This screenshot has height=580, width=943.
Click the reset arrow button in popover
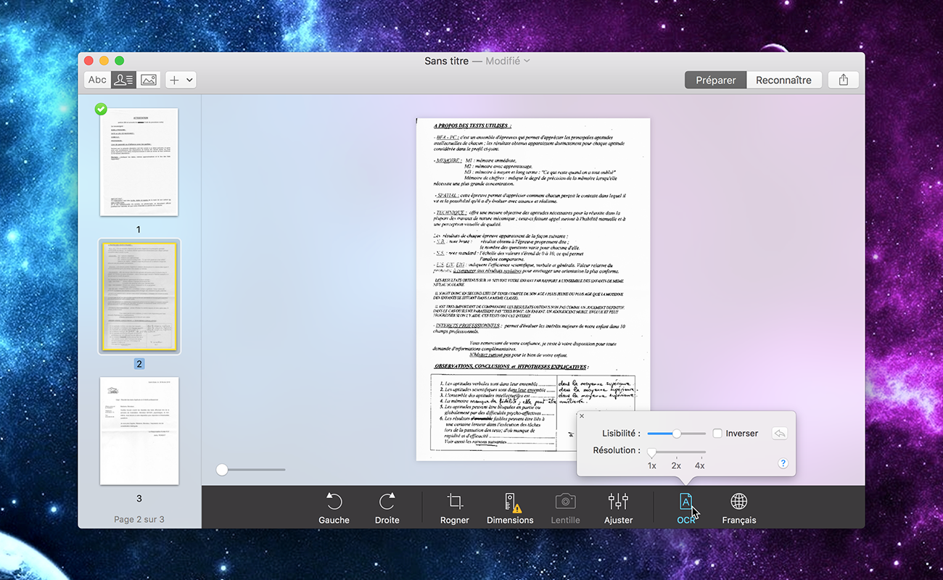779,434
